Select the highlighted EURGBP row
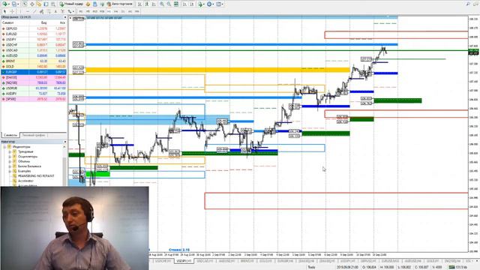The height and width of the screenshot is (270, 480). pyautogui.click(x=34, y=72)
